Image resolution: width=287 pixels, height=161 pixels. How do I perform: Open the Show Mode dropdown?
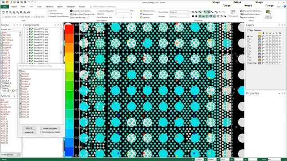[x=179, y=12]
